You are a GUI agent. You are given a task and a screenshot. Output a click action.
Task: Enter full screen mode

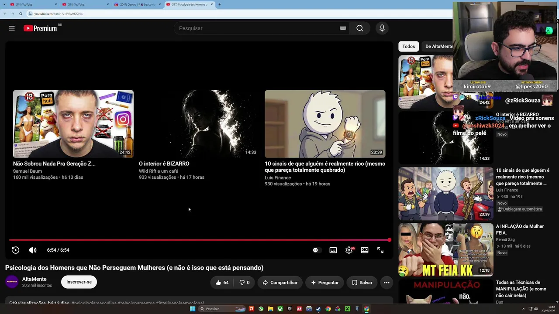pos(380,250)
